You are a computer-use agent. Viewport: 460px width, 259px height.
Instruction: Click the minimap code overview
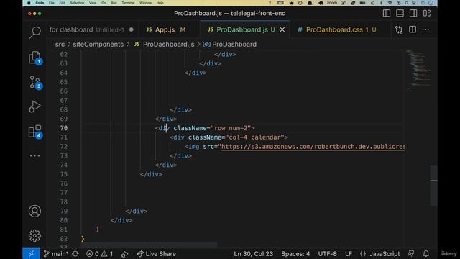point(418,71)
